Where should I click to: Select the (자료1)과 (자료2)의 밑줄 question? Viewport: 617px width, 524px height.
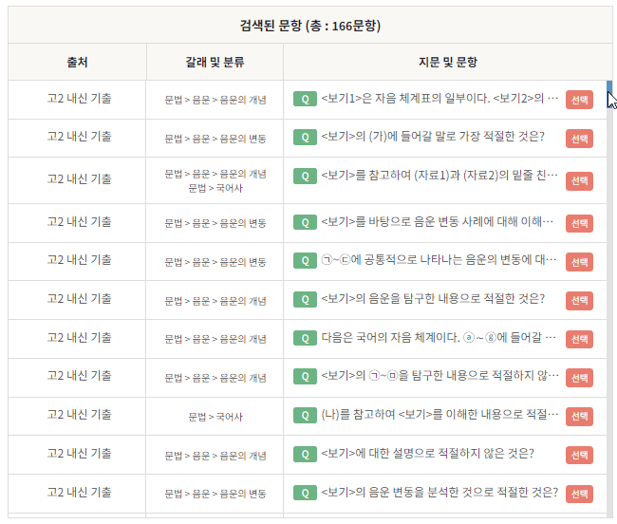coord(579,181)
